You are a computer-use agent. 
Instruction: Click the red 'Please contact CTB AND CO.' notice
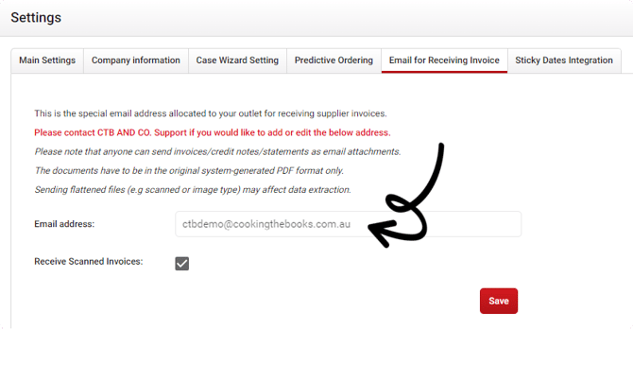[x=213, y=132]
